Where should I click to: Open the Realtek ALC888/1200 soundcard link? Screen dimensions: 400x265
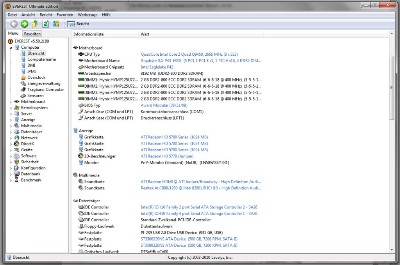(x=201, y=188)
